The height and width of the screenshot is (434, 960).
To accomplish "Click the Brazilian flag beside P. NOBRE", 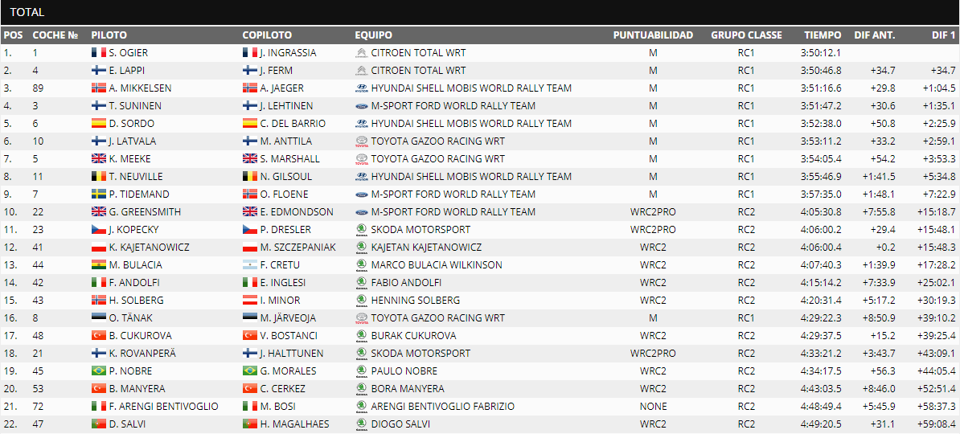I will click(x=99, y=371).
